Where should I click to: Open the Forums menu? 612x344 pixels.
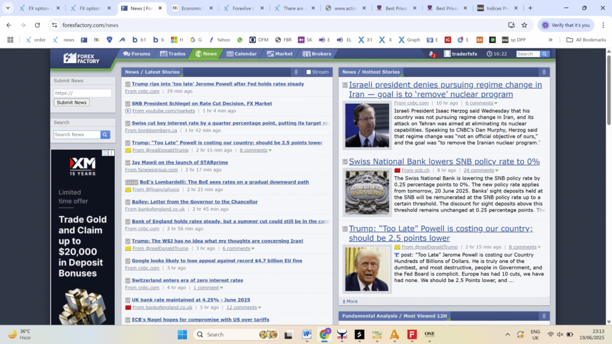[137, 54]
